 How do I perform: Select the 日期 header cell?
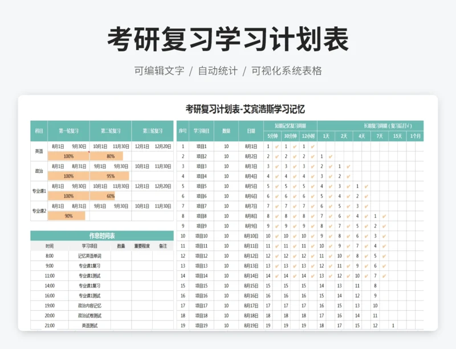251,131
